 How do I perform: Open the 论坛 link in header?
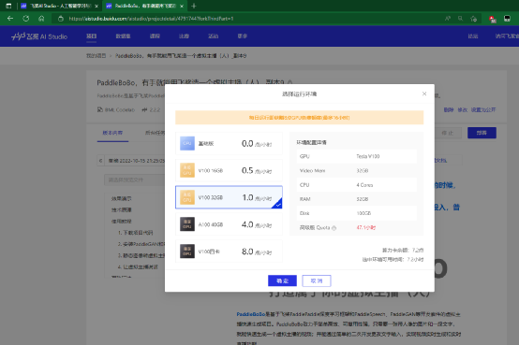click(x=473, y=36)
